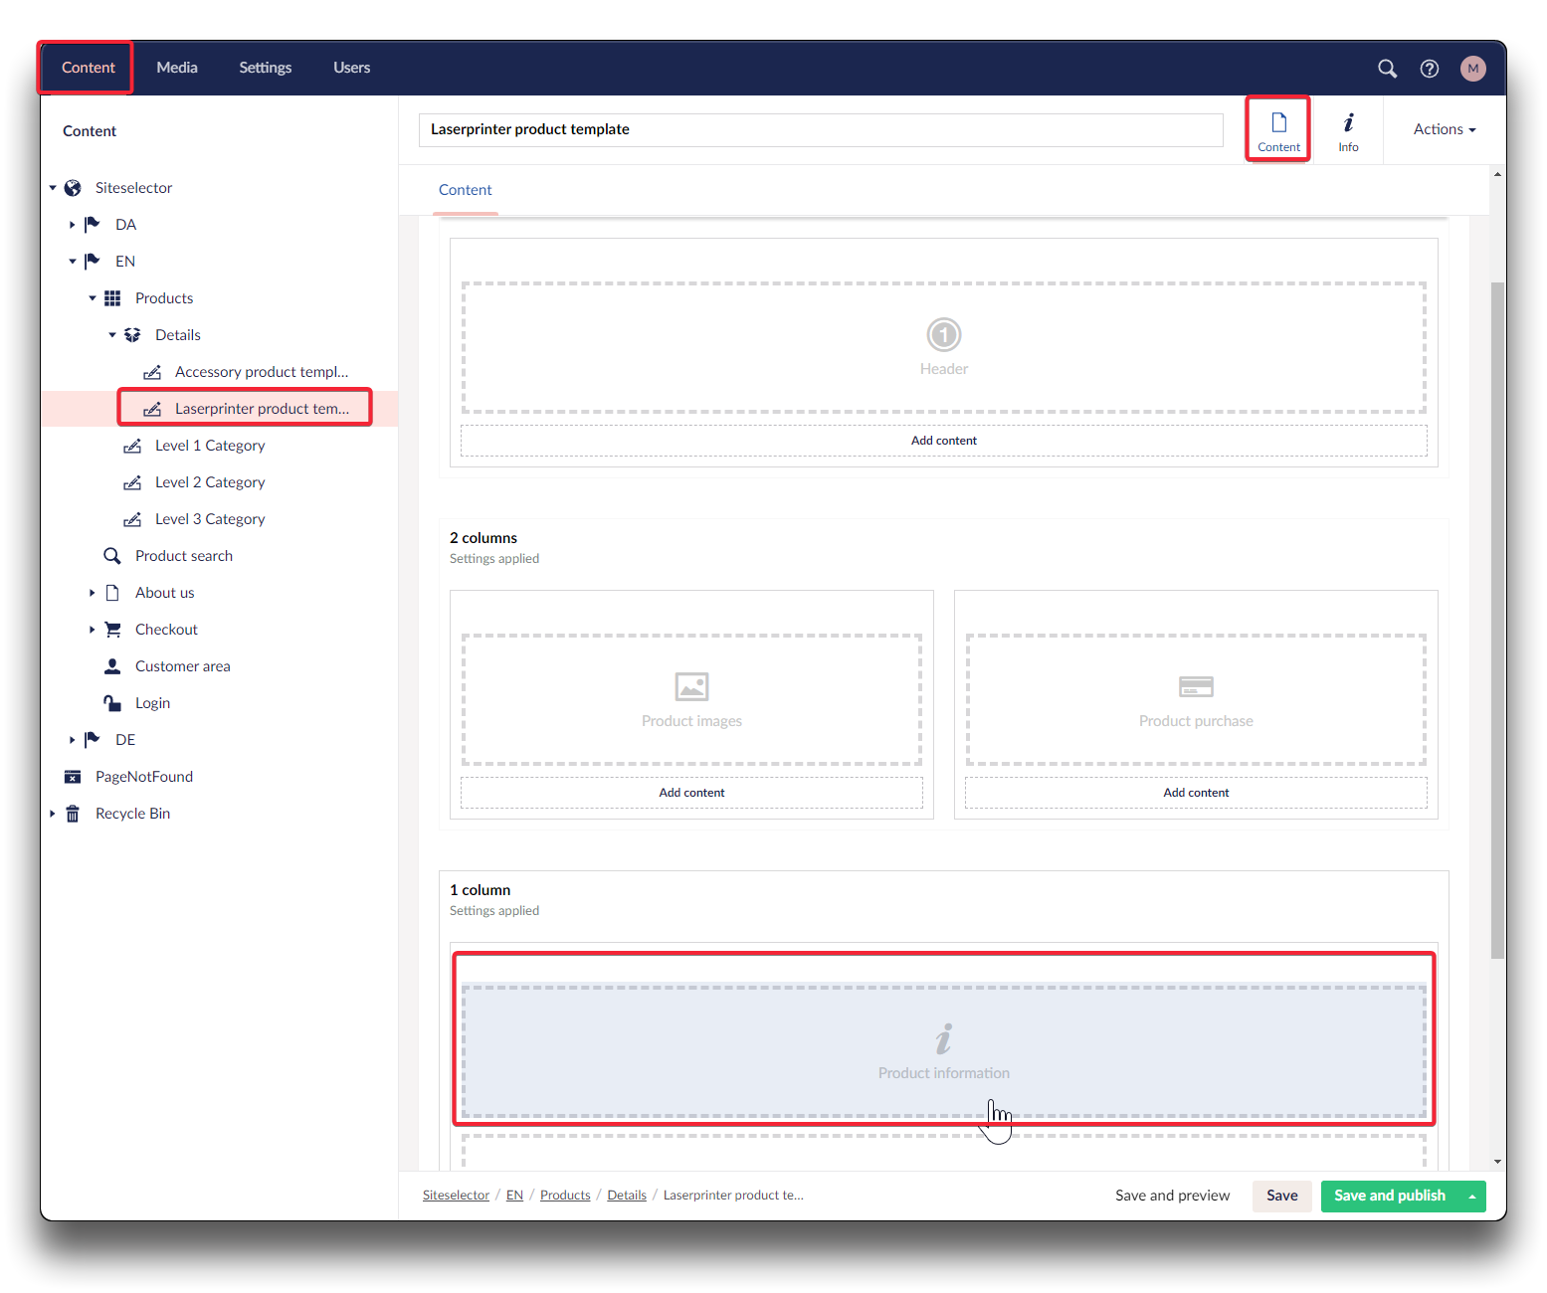Viewport: 1547px width, 1293px height.
Task: Open Save and publish options arrow
Action: pyautogui.click(x=1471, y=1197)
